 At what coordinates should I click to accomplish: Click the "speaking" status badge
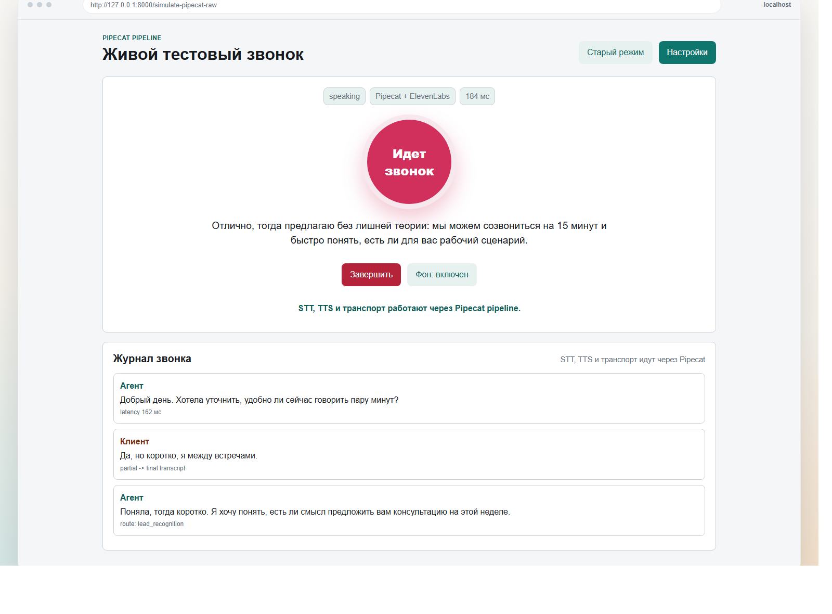pyautogui.click(x=344, y=96)
